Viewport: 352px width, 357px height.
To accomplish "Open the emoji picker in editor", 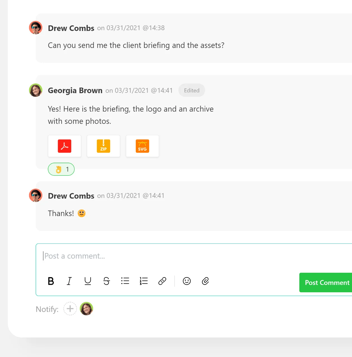I will click(187, 281).
